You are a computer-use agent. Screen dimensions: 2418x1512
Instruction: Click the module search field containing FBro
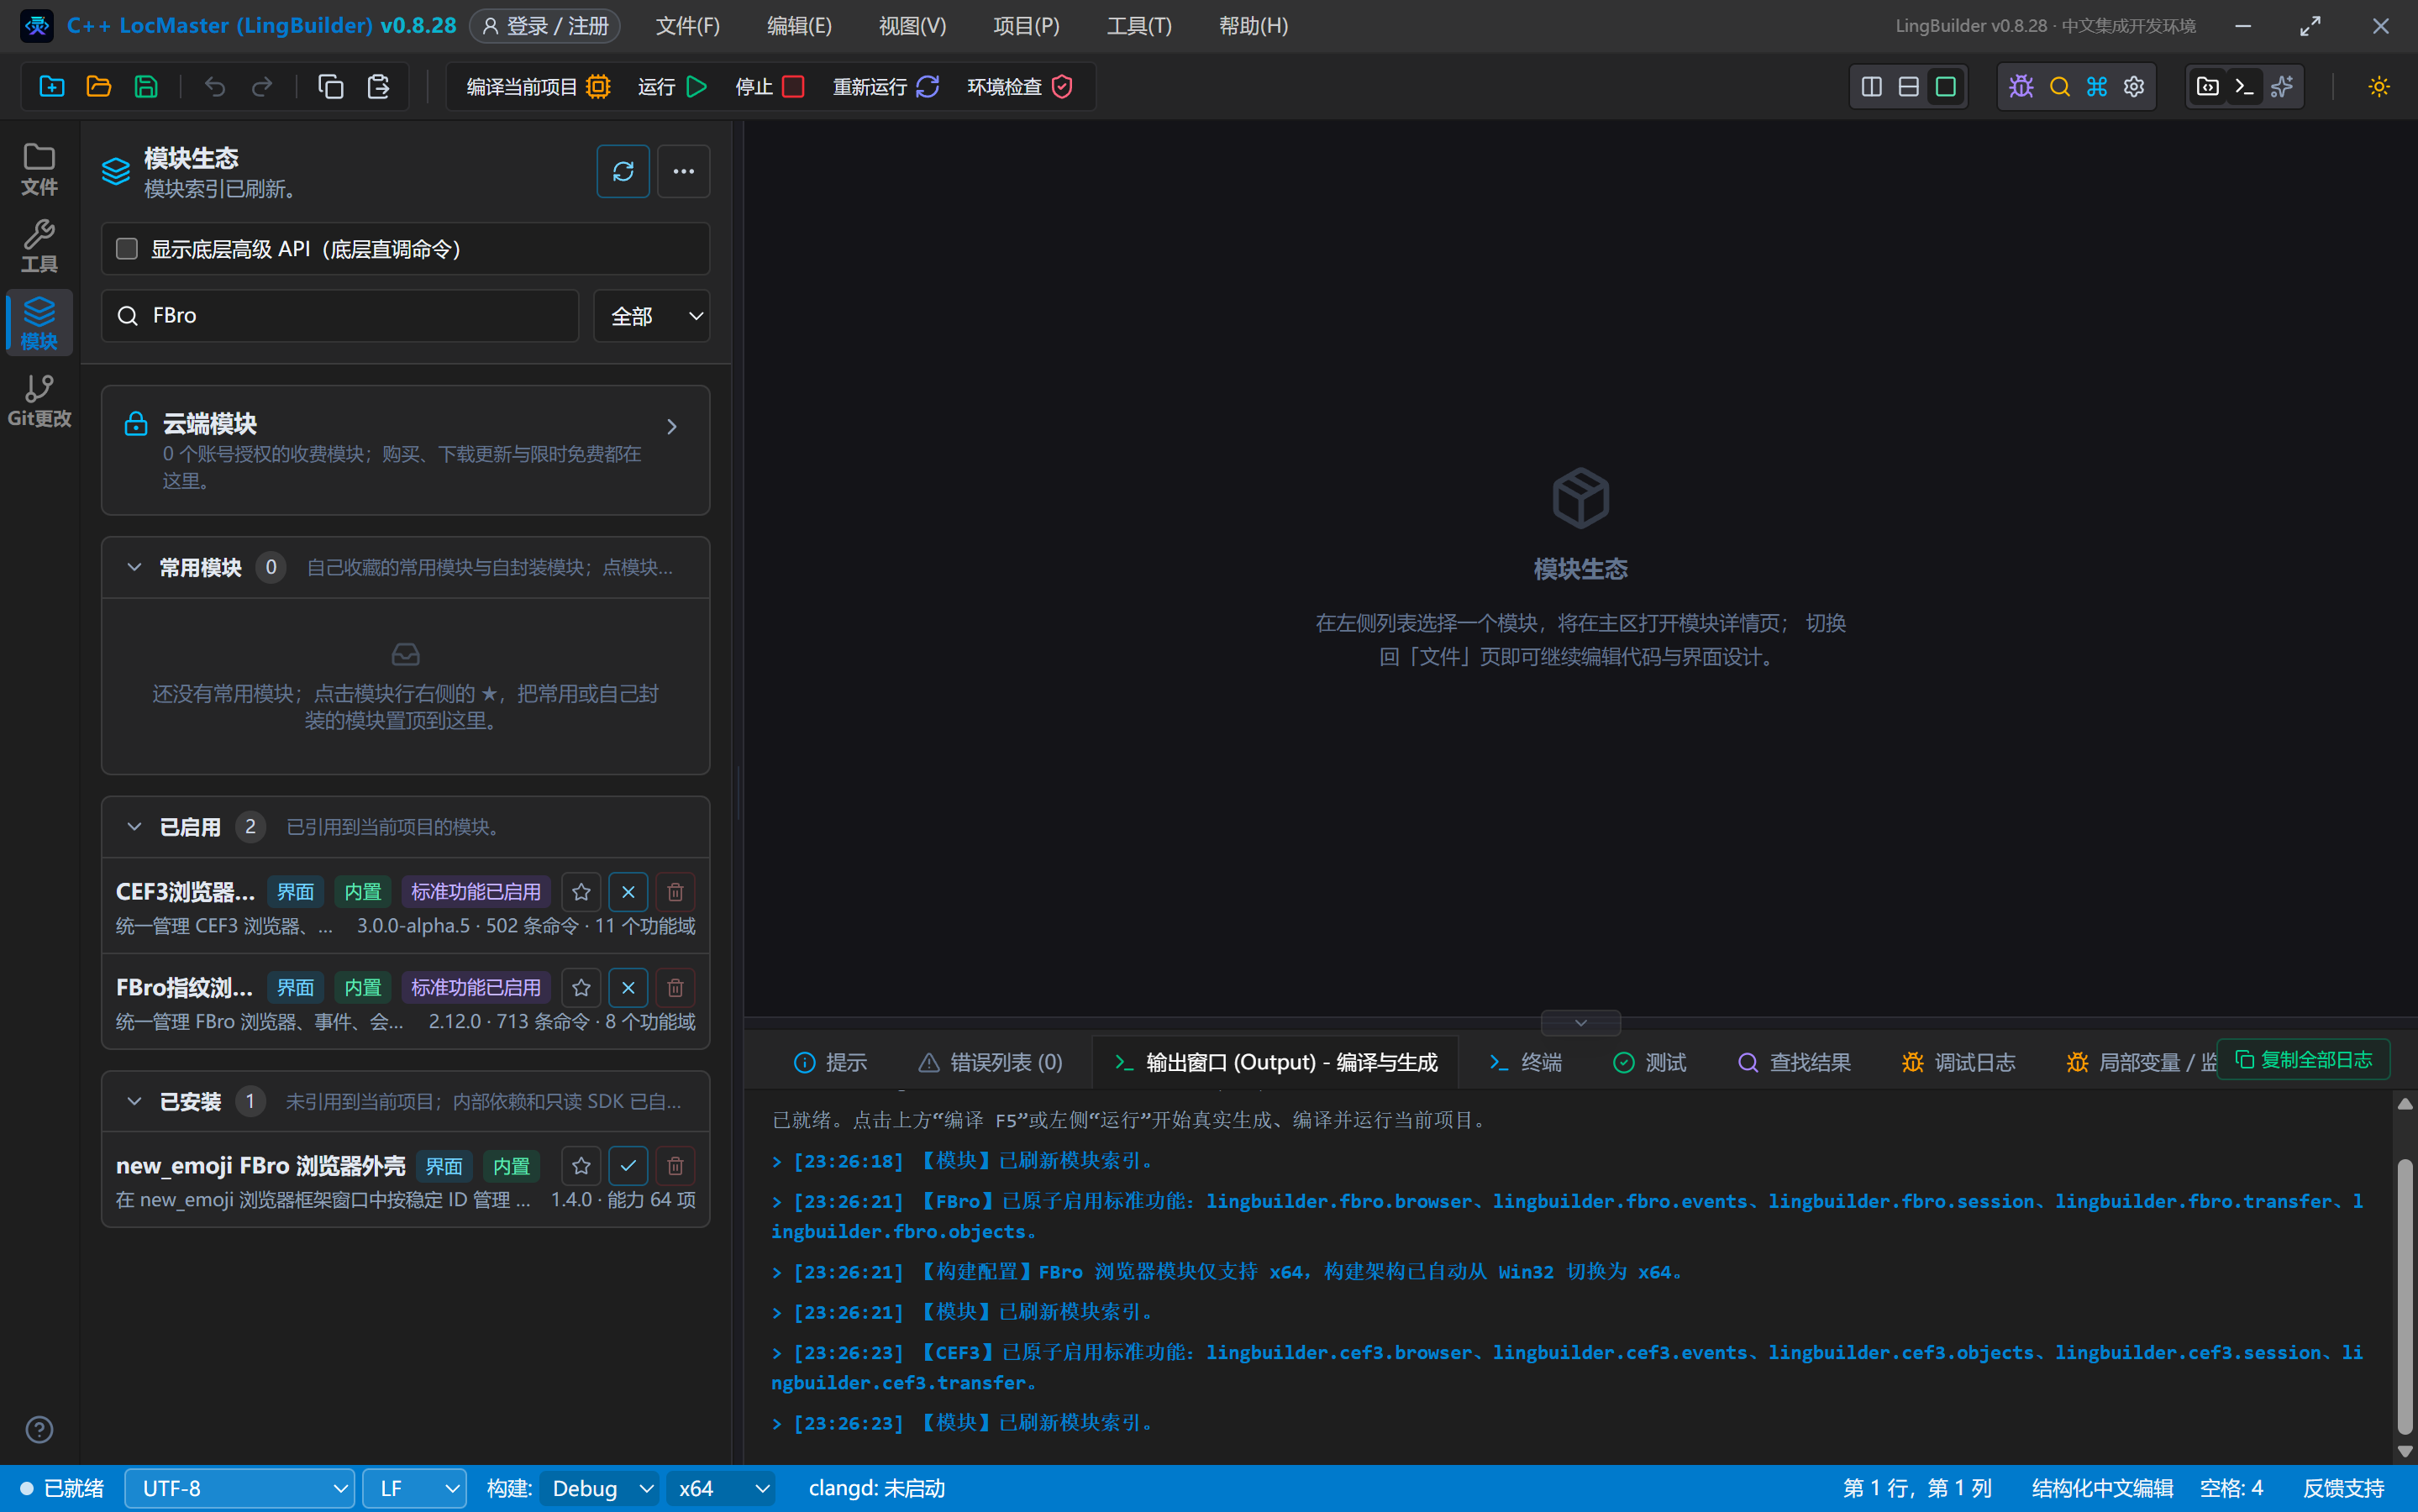(x=340, y=316)
